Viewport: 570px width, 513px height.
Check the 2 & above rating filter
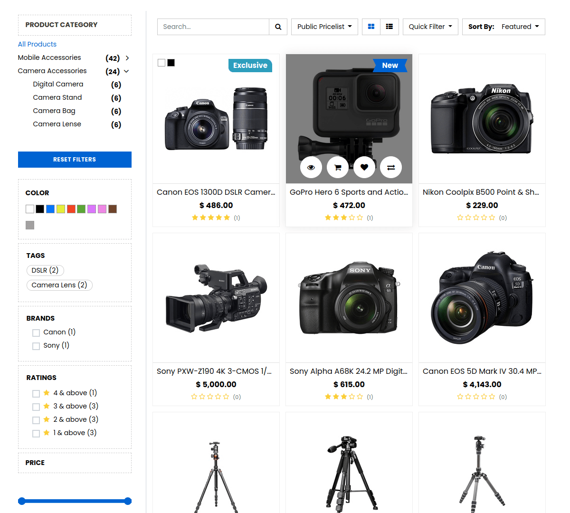tap(36, 420)
